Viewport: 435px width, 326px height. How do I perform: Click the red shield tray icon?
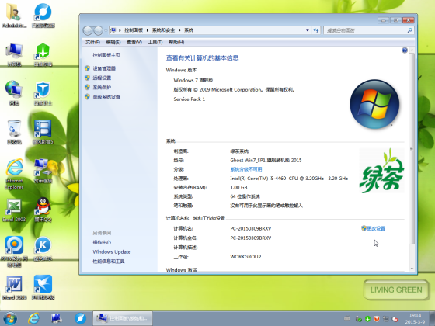pos(377,319)
